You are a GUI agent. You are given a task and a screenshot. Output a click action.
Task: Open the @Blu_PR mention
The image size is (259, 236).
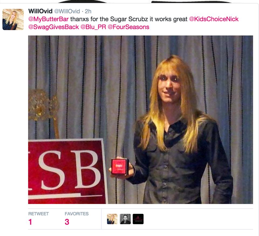pos(93,27)
